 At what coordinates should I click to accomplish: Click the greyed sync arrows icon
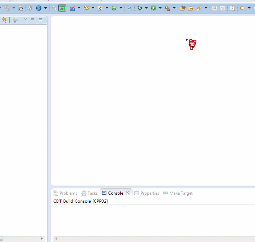[54, 8]
